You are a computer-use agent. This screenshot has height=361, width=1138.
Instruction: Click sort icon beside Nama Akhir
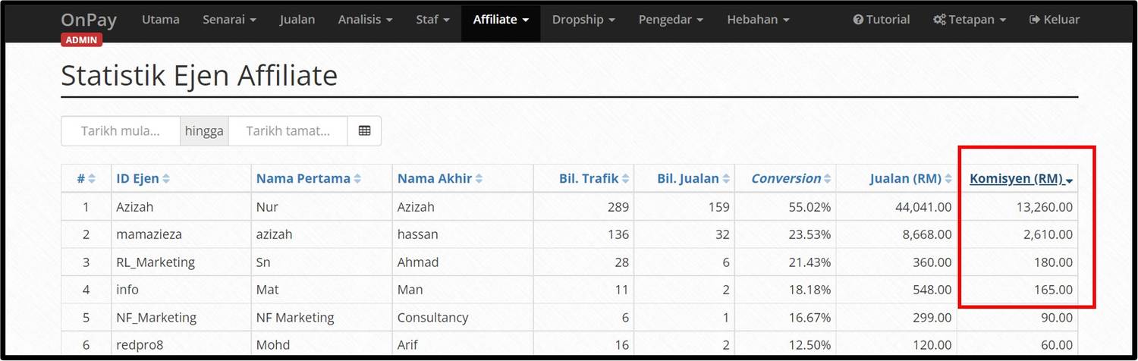click(479, 179)
